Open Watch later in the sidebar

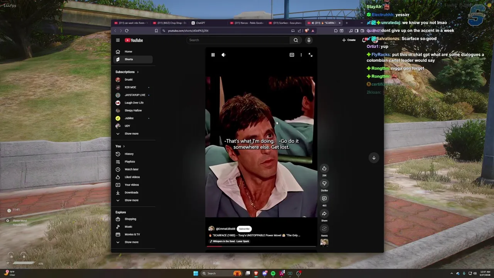pos(133,170)
